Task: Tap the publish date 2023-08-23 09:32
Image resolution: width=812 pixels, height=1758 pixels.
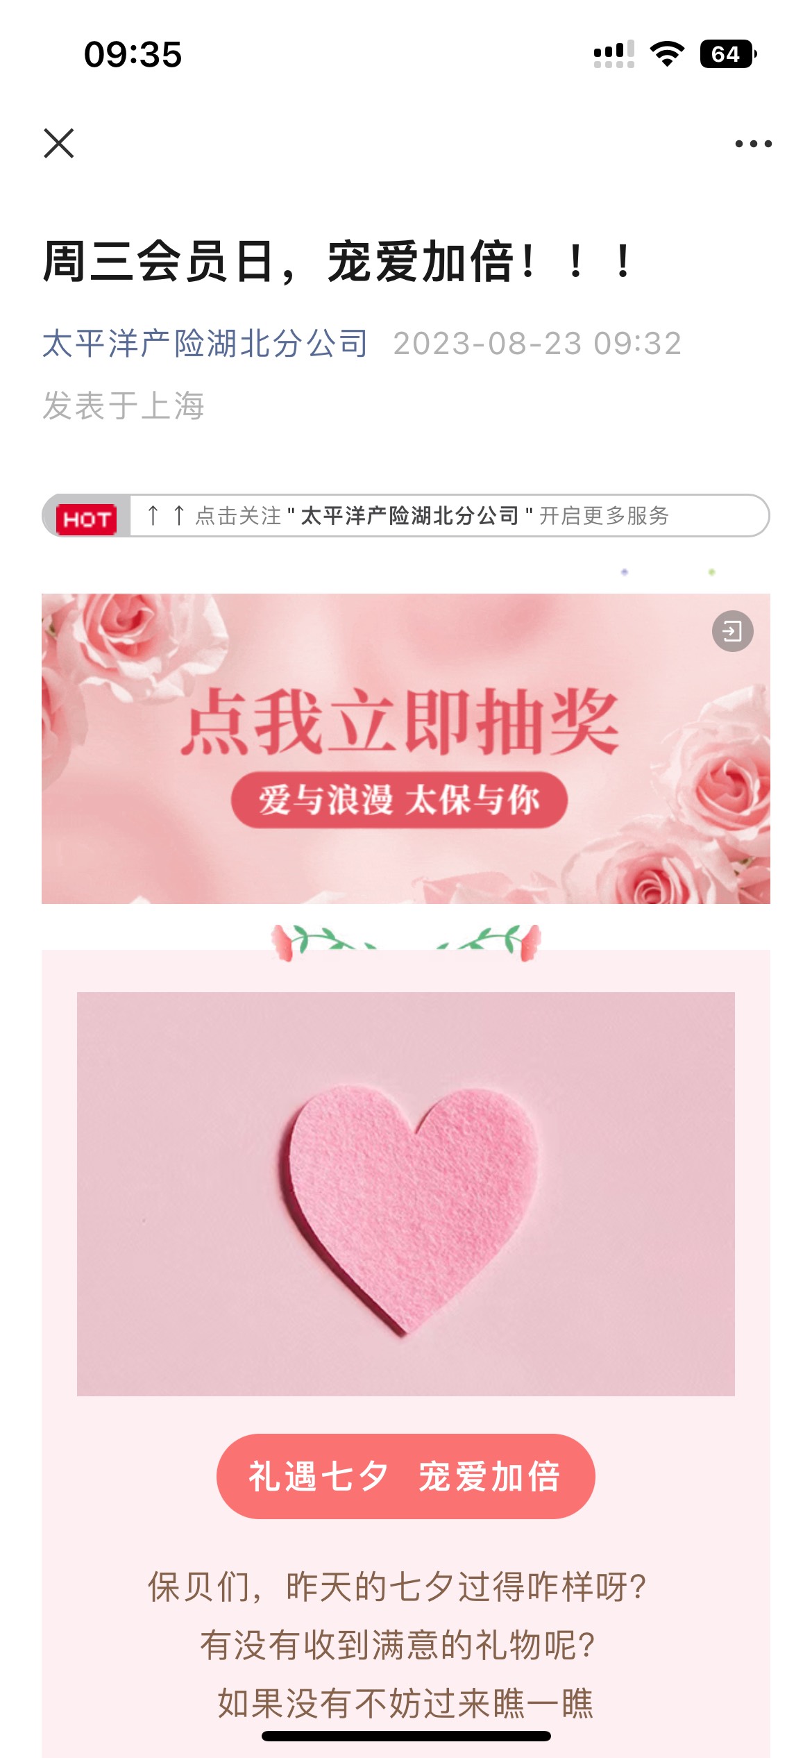Action: (538, 344)
